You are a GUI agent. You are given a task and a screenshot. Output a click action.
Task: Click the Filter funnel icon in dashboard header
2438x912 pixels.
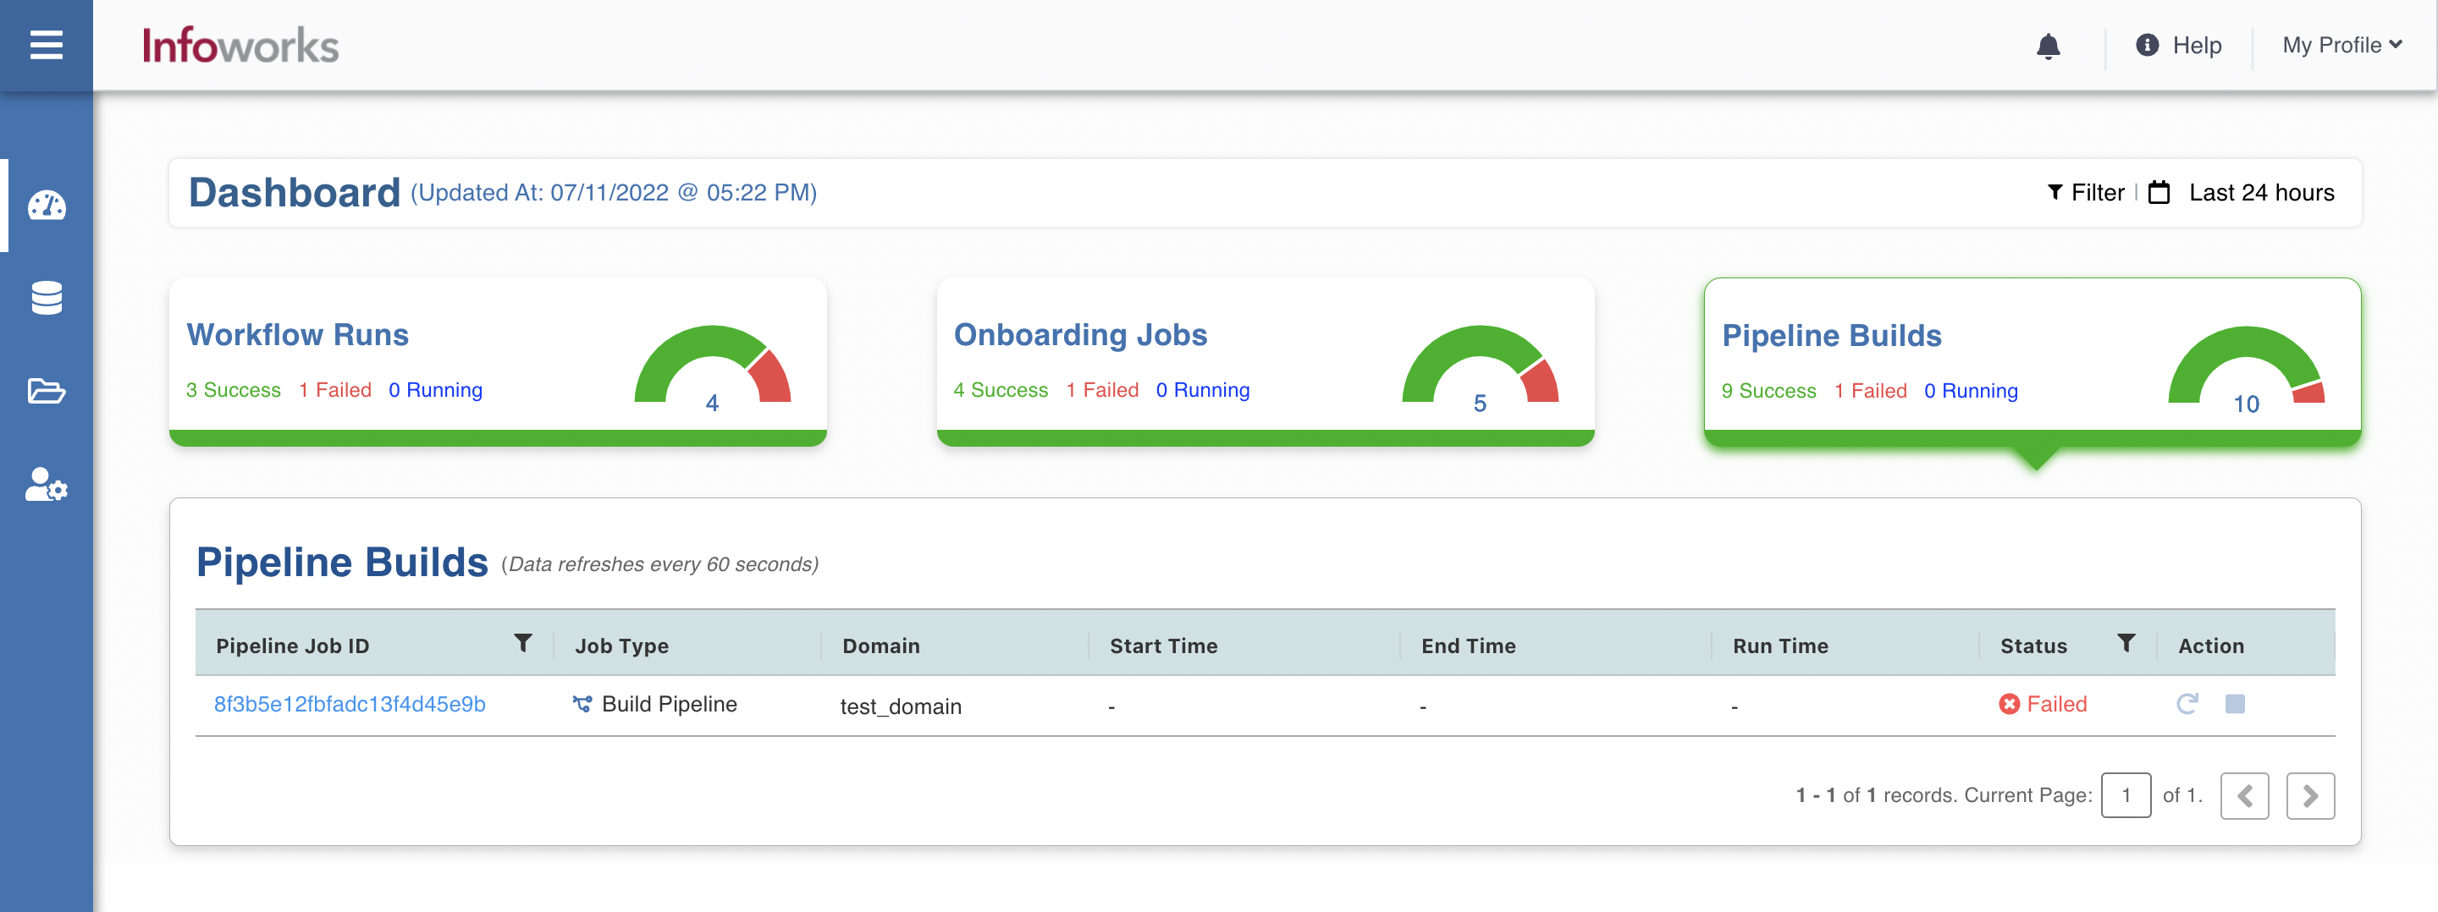pos(2055,192)
